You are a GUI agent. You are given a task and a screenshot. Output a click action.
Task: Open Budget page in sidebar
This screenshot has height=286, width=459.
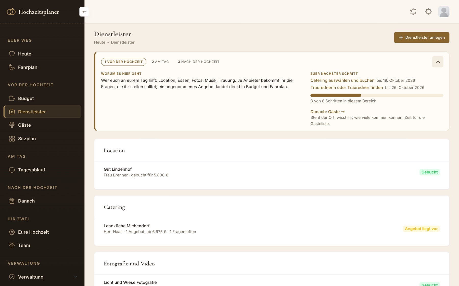click(42, 98)
